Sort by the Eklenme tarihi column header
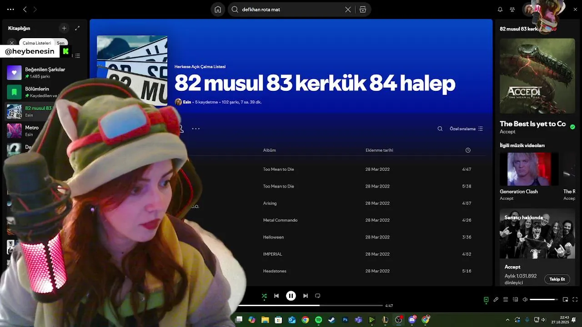The image size is (582, 327). tap(379, 150)
